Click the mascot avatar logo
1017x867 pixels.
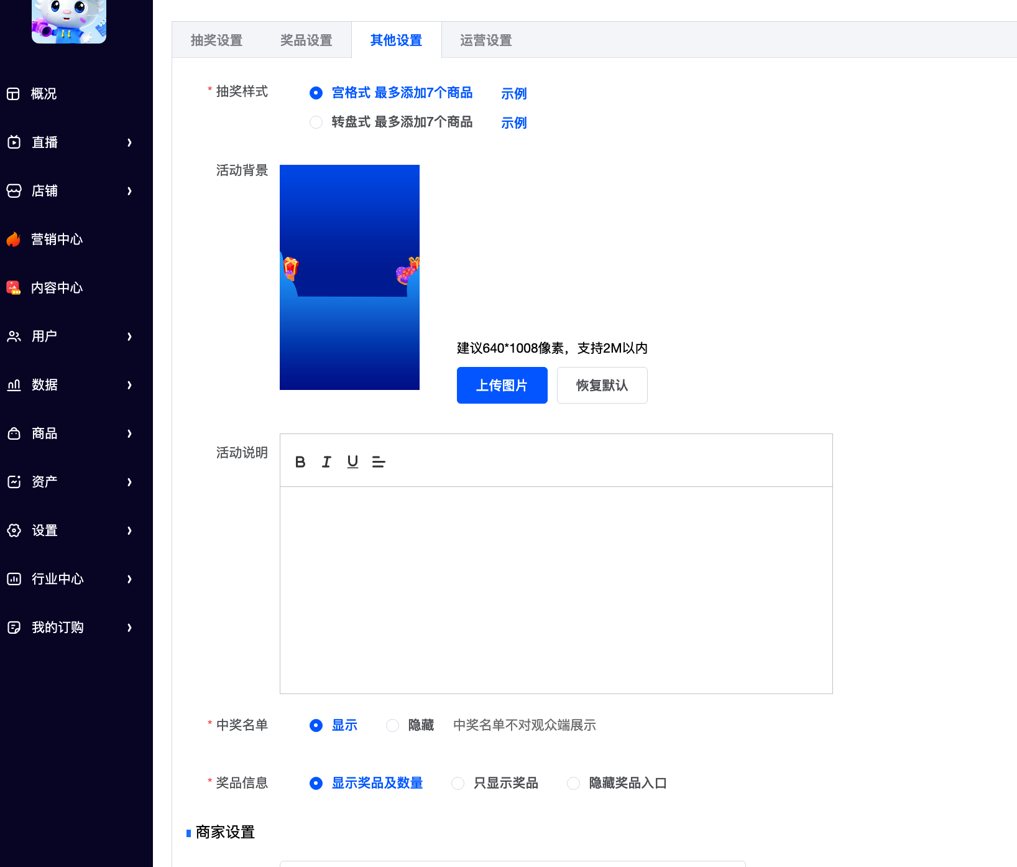(x=69, y=21)
